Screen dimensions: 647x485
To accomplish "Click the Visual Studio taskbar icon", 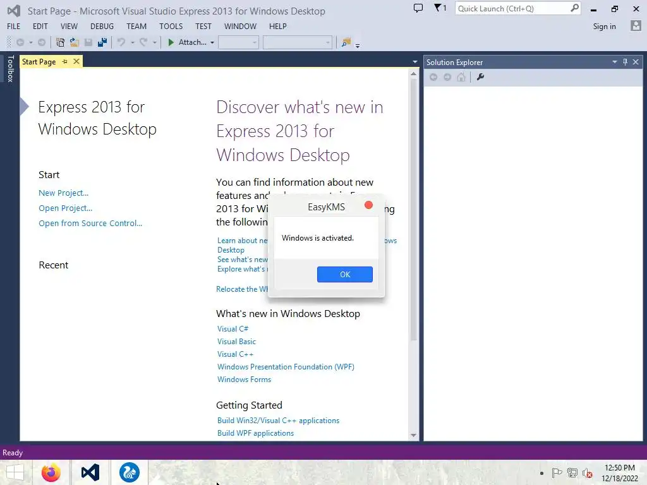I will pos(90,472).
